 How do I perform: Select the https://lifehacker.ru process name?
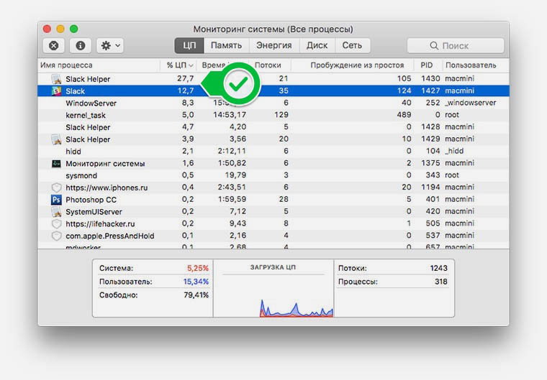(100, 224)
